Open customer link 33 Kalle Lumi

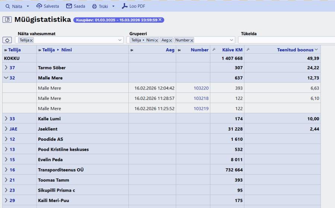12,119
